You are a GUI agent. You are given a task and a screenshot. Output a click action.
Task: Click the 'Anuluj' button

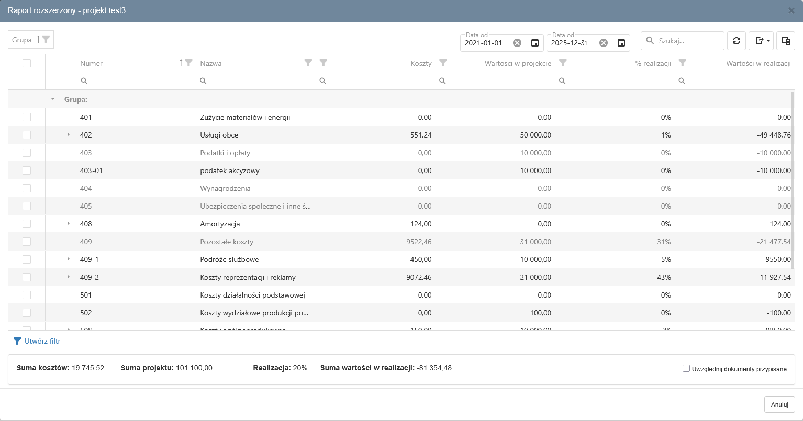point(779,404)
